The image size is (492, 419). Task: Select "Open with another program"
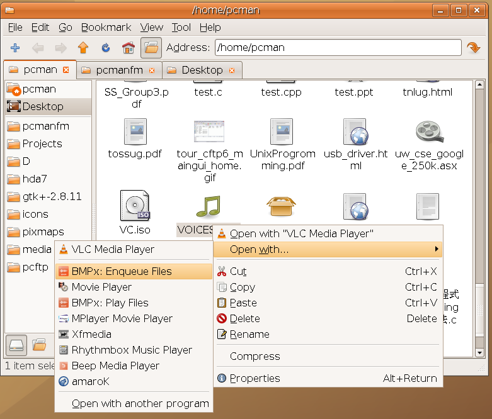tap(140, 403)
